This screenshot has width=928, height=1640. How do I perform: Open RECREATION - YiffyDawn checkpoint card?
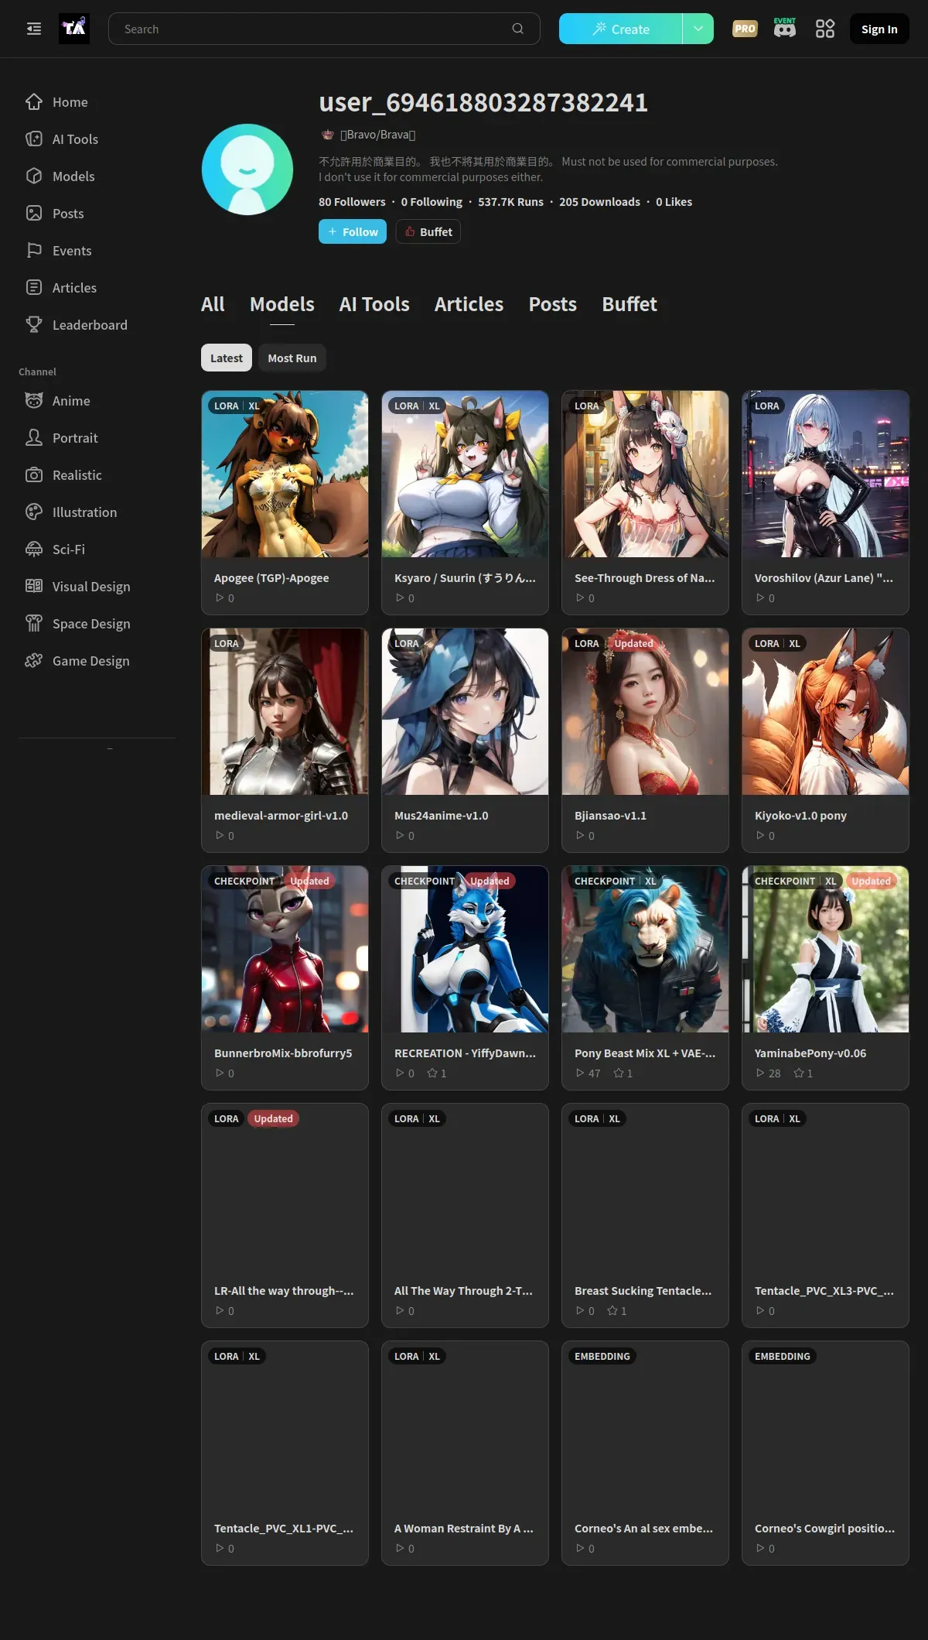click(465, 977)
